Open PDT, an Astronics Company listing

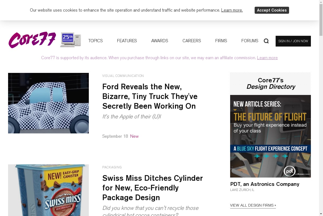click(x=265, y=184)
